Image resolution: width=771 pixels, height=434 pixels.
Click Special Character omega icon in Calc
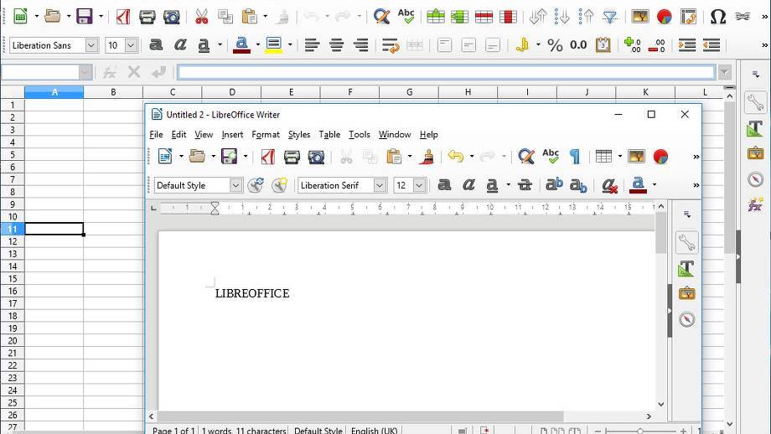(717, 16)
